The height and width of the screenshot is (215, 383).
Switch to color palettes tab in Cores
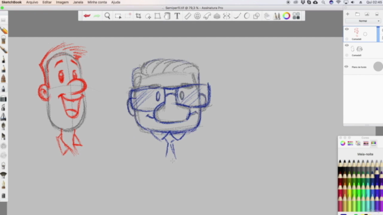[358, 143]
